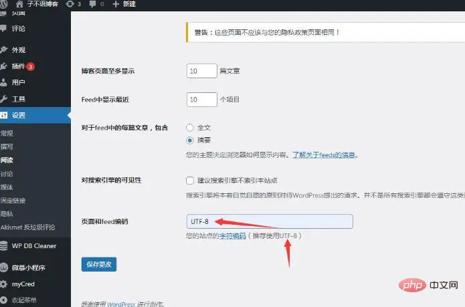Click the home icon next to the site name
The image size is (465, 307).
click(x=19, y=3)
